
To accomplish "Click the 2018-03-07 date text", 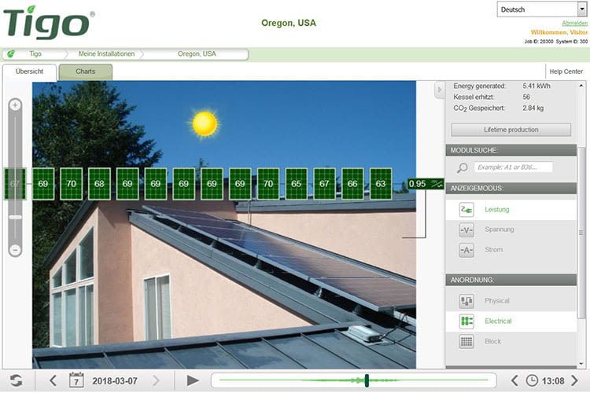I will pos(115,381).
